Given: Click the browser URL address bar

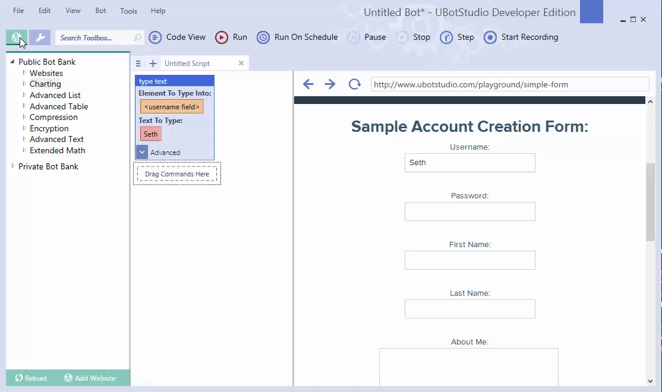Looking at the screenshot, I should [x=510, y=84].
